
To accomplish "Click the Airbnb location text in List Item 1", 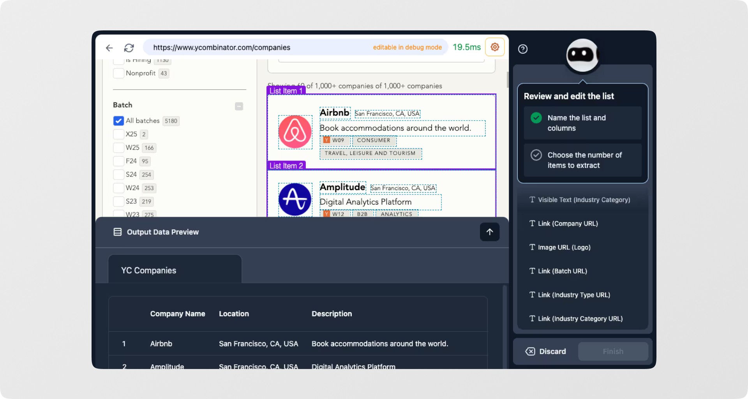I will (387, 113).
